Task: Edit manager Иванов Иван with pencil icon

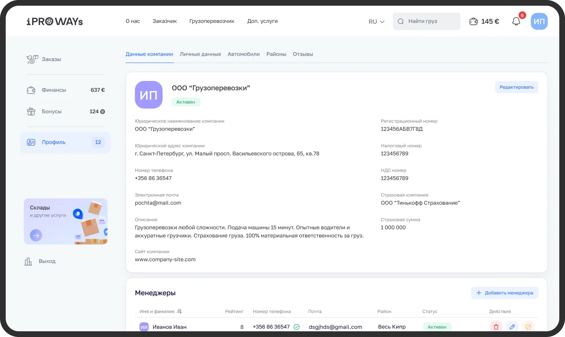Action: (x=512, y=326)
